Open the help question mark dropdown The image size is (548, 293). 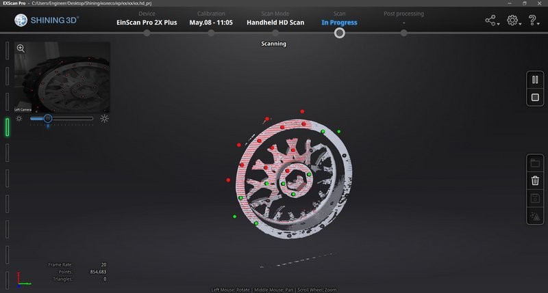534,20
